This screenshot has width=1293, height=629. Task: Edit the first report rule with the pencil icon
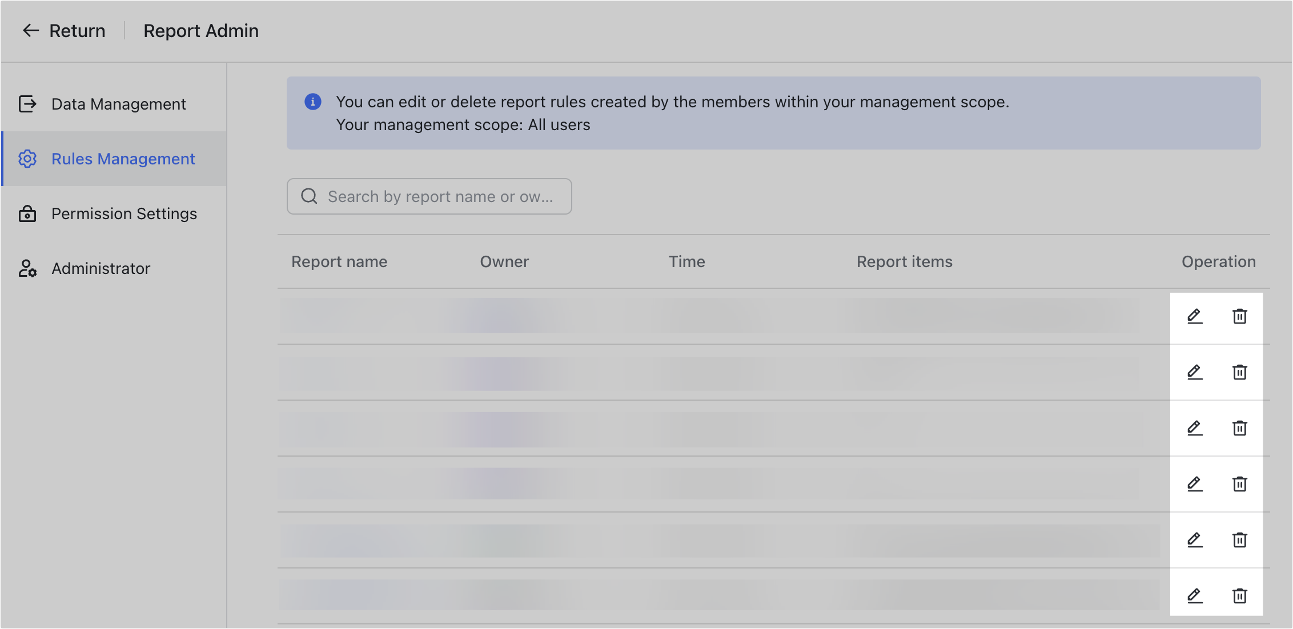(1194, 316)
